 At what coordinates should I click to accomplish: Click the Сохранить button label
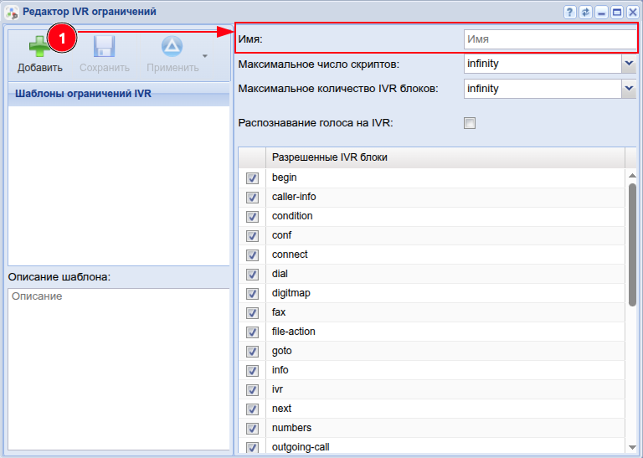point(105,68)
